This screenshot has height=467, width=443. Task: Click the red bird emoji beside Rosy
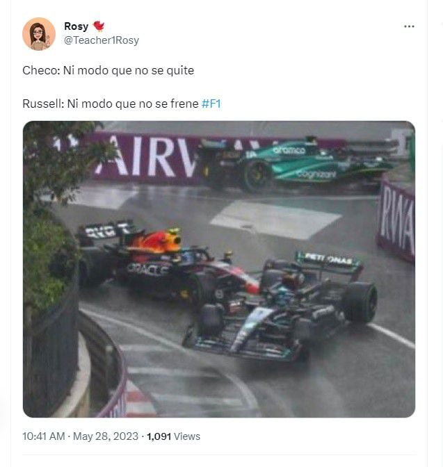(x=99, y=26)
